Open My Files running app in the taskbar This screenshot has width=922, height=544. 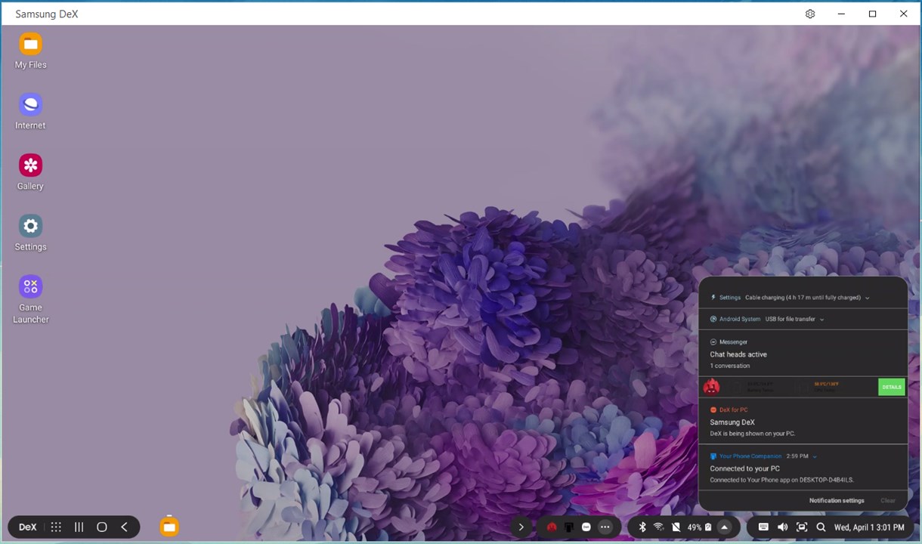coord(169,527)
